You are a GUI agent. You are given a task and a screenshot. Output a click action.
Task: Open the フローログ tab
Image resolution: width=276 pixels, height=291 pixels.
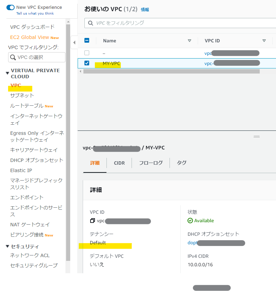pyautogui.click(x=151, y=163)
